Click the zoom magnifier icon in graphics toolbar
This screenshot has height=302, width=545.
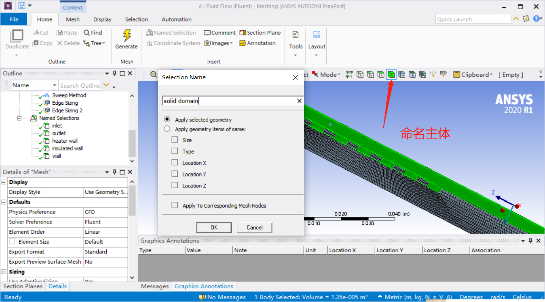153,75
